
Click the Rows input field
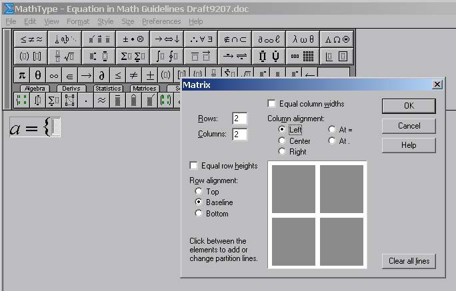240,119
